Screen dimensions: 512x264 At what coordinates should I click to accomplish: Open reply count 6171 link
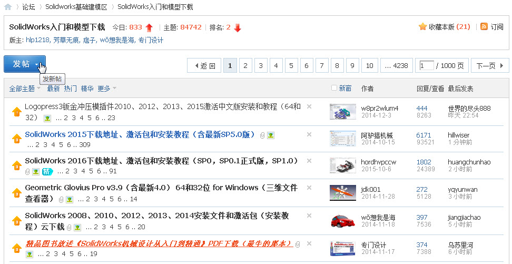[x=424, y=135]
